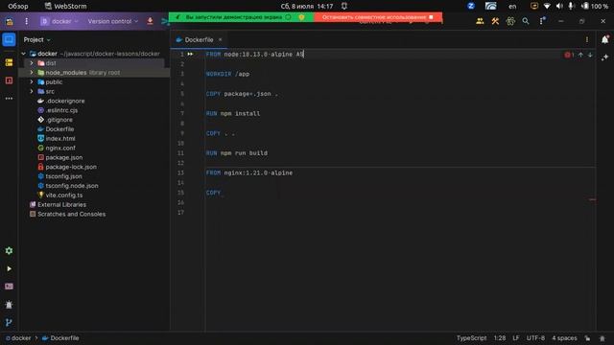The image size is (614, 345).
Task: Show more tool windows via three dots
Action: (9, 99)
